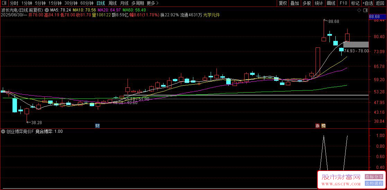Click the 88.68 high price label on chart
Viewport: 387px width, 190px height.
[334, 21]
